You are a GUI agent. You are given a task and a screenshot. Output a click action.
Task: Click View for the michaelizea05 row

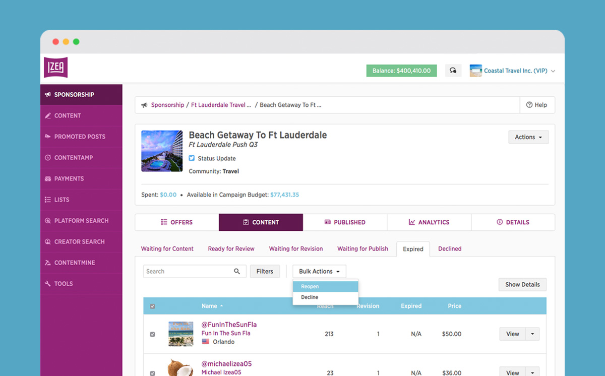(513, 372)
